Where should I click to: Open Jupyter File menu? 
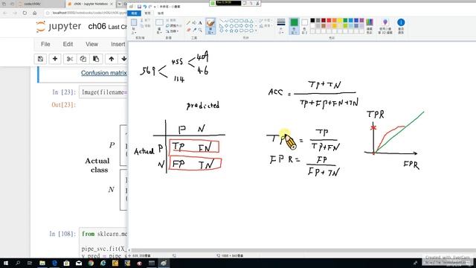pos(45,44)
